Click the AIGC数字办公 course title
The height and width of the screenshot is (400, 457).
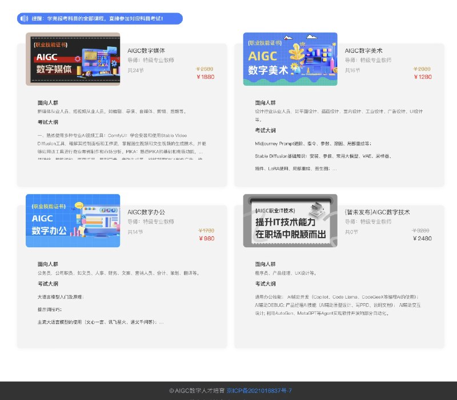tap(146, 212)
